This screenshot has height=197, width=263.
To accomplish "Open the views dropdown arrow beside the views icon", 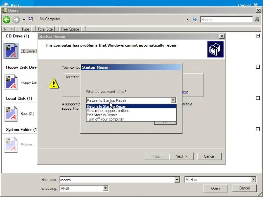I will [37, 19].
